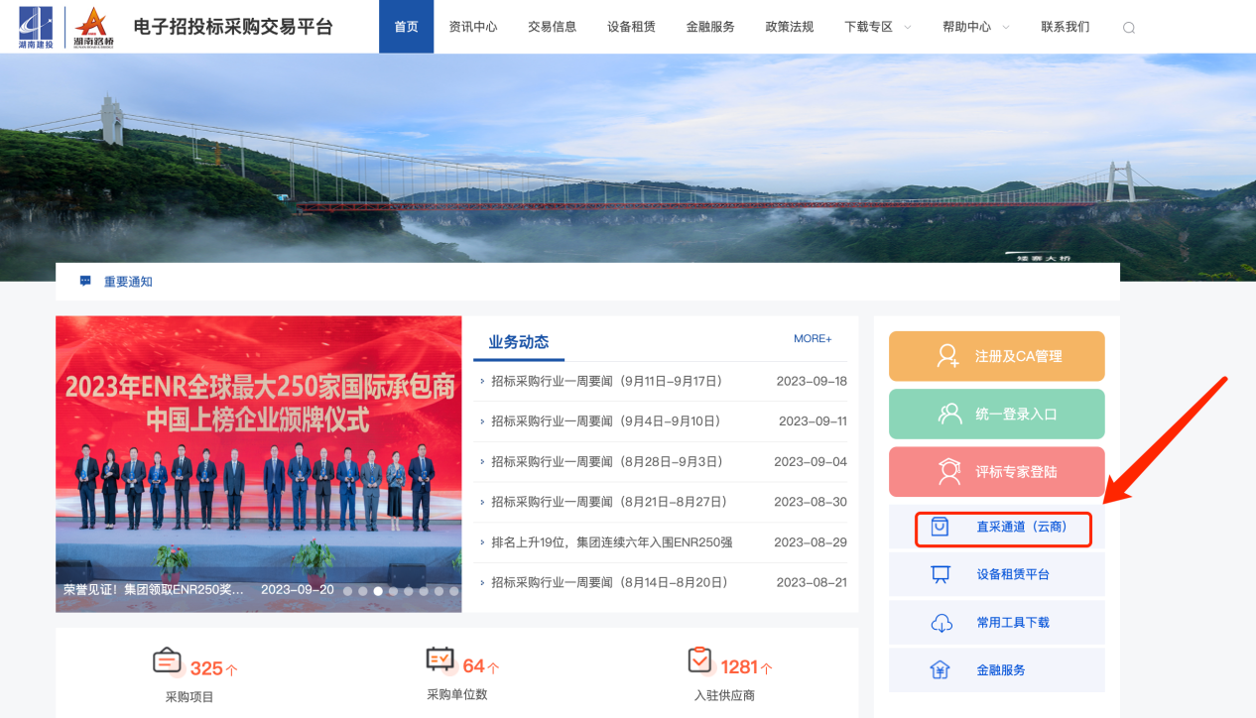This screenshot has height=718, width=1256.
Task: Click the 入驻供应商 label
Action: click(x=724, y=695)
